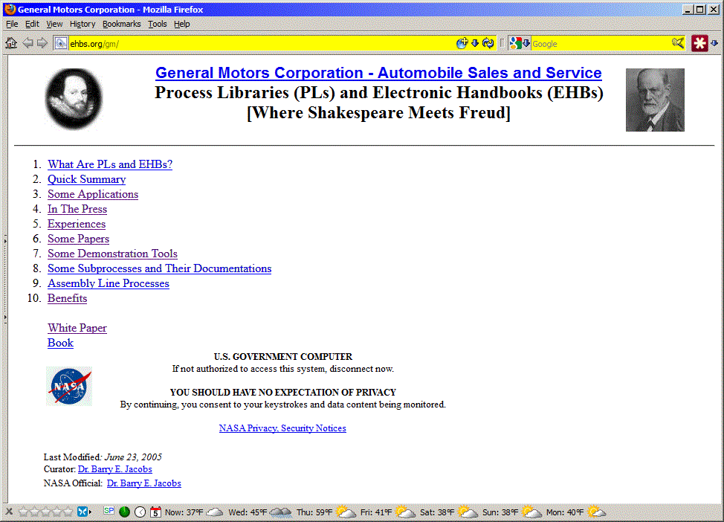Click the NASA logo image
This screenshot has width=724, height=522.
tap(69, 386)
